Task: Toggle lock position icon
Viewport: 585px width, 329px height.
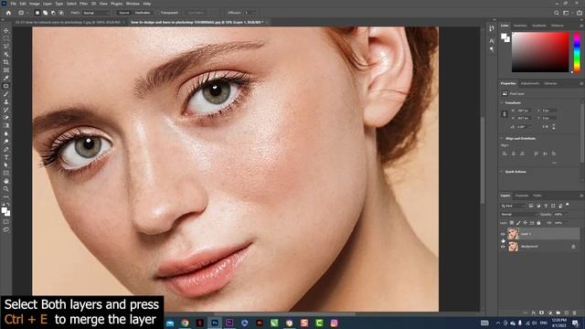Action: 525,223
